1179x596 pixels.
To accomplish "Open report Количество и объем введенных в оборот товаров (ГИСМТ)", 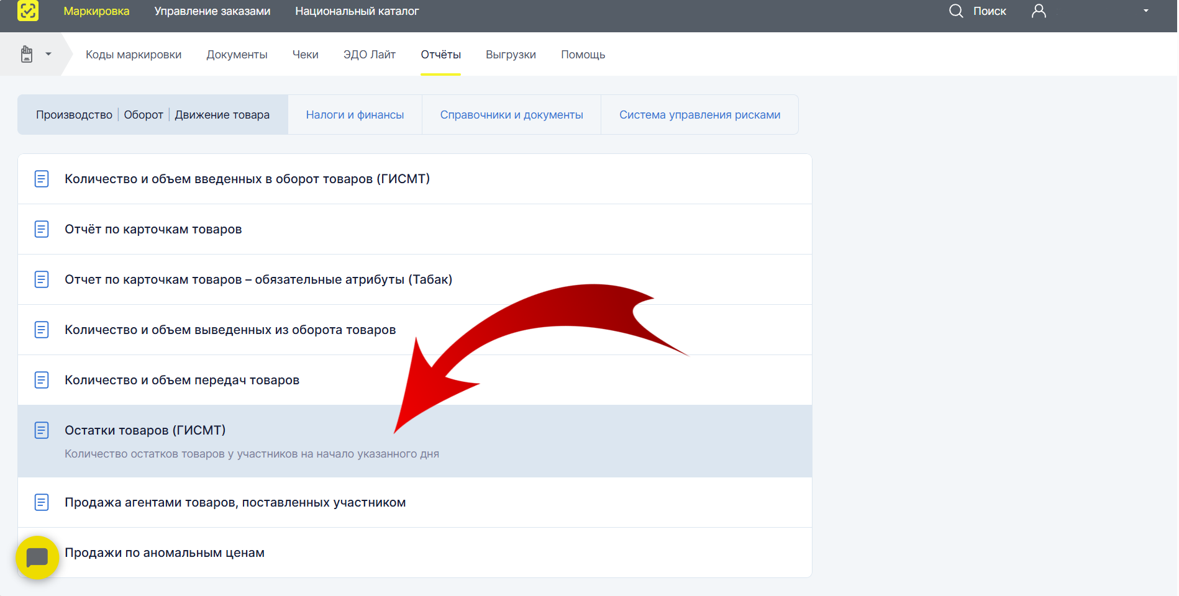I will 415,179.
